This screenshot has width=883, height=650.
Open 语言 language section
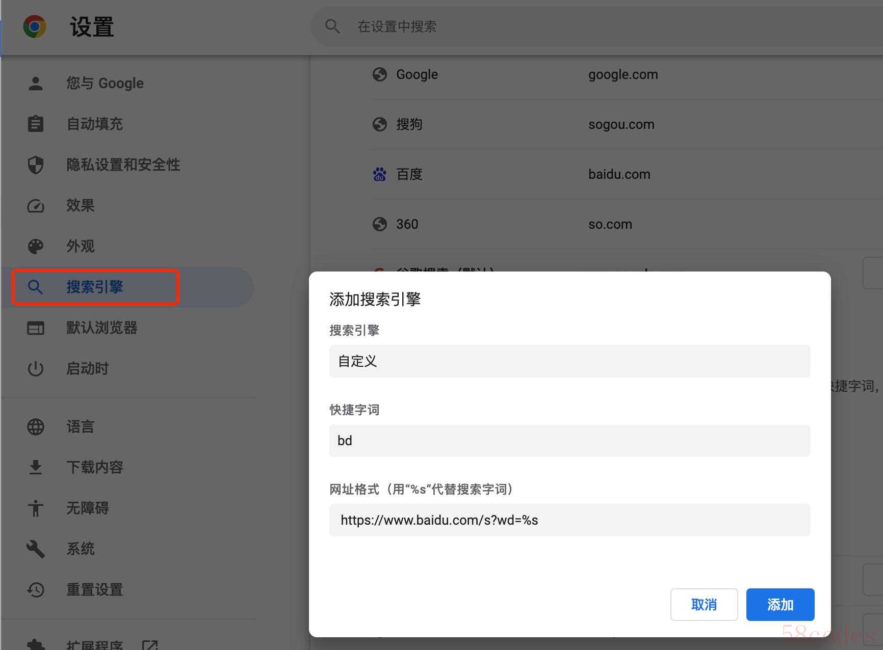click(x=81, y=426)
